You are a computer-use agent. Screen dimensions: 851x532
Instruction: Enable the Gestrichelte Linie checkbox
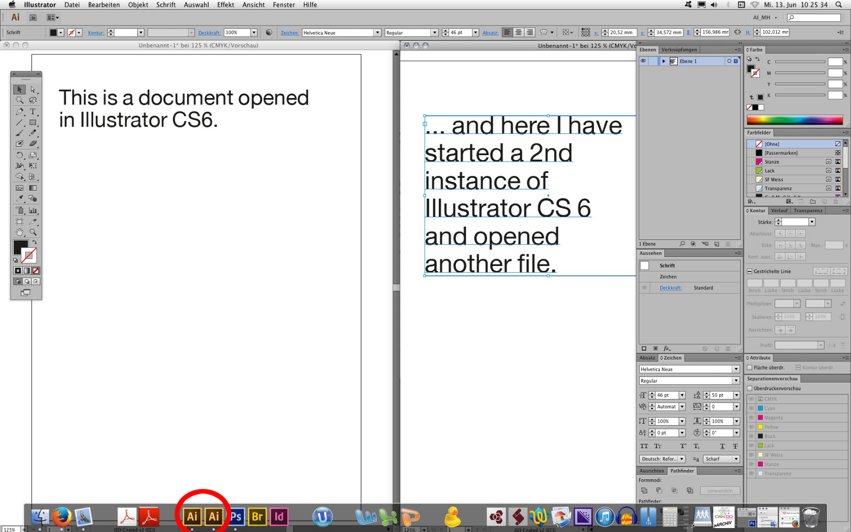coord(750,271)
